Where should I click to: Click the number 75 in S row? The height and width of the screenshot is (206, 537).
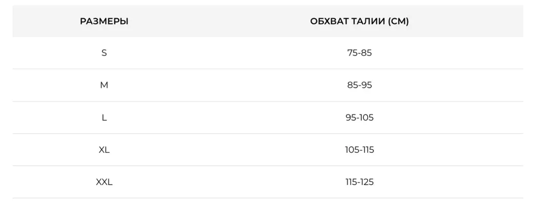(352, 53)
